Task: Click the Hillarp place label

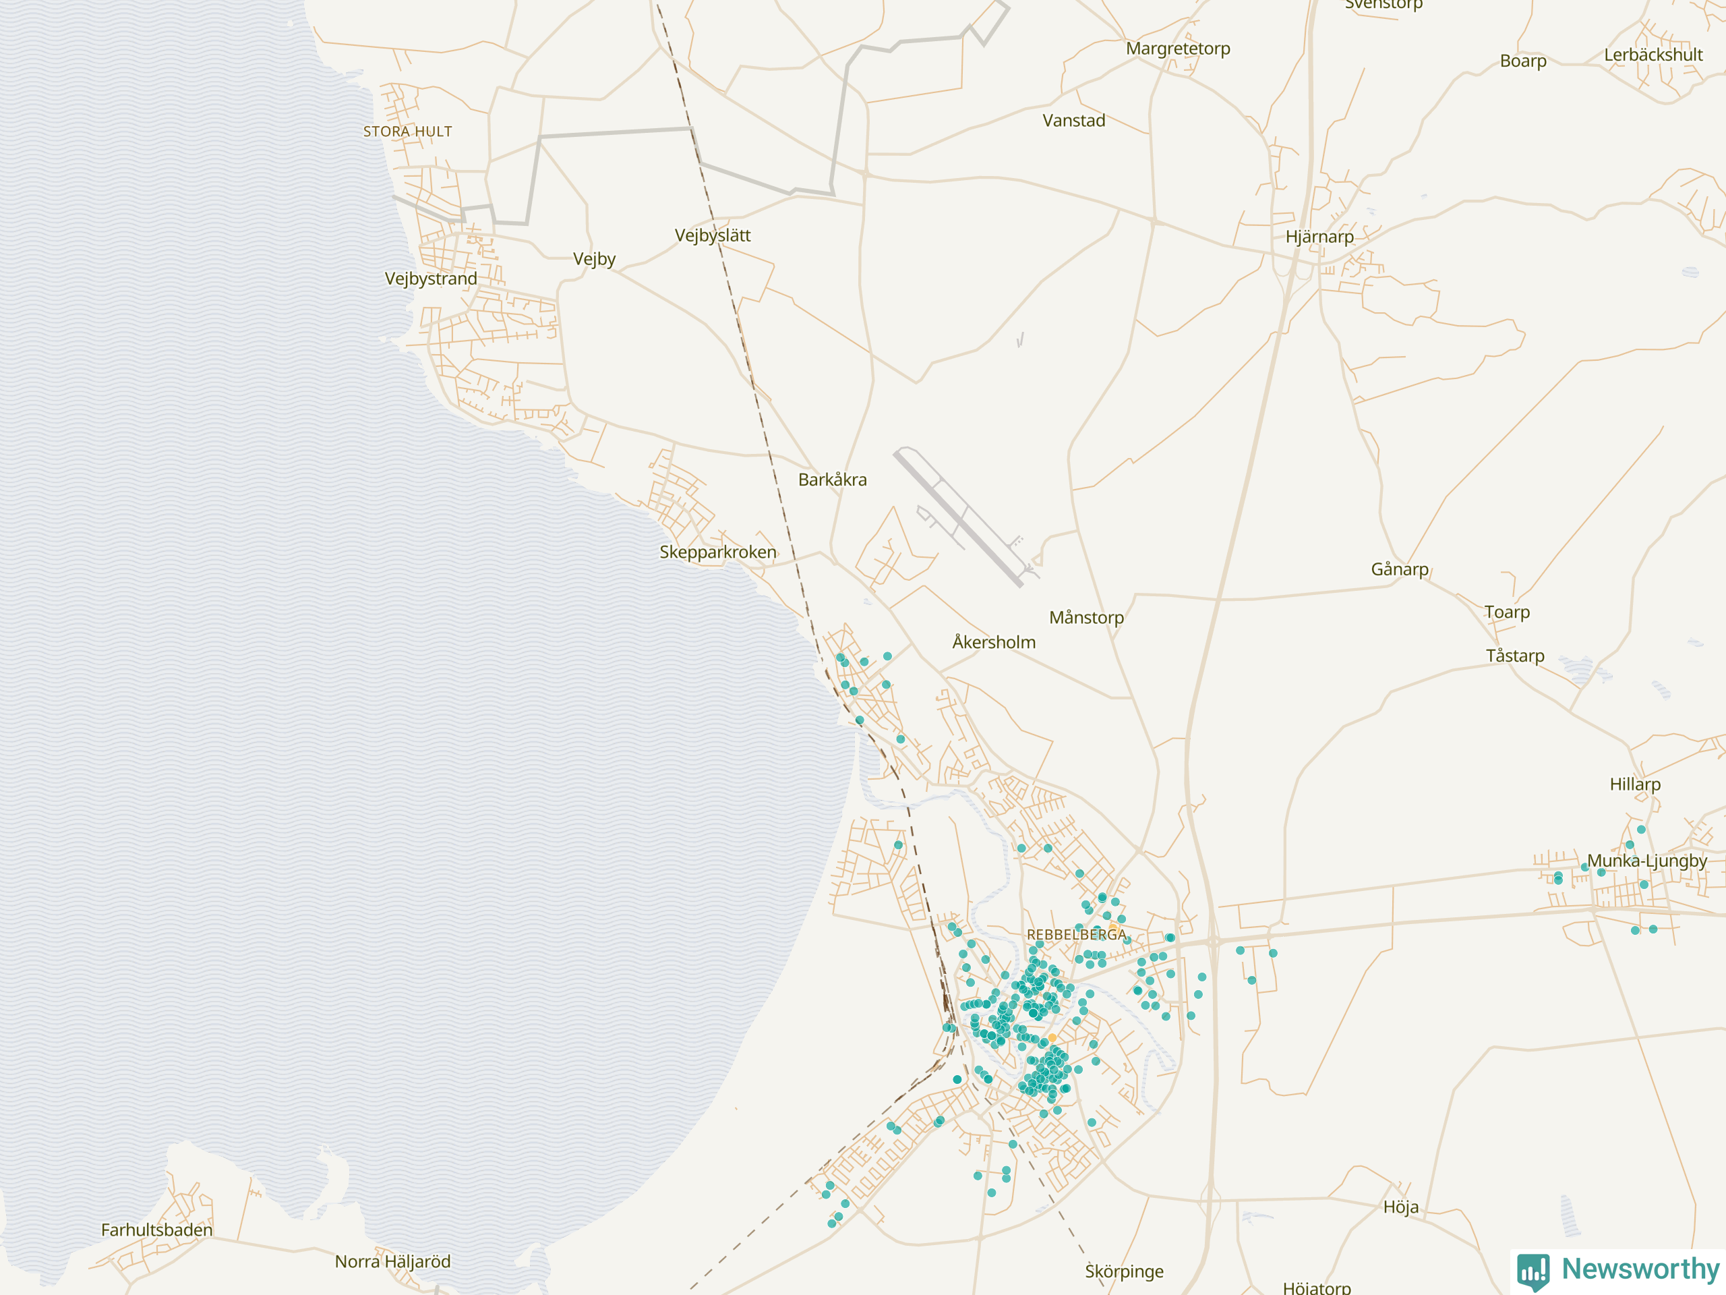Action: (x=1635, y=784)
